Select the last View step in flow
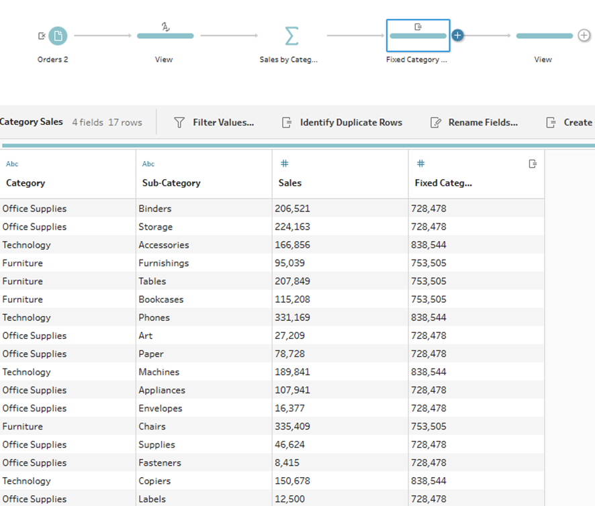The height and width of the screenshot is (506, 595). coord(544,36)
